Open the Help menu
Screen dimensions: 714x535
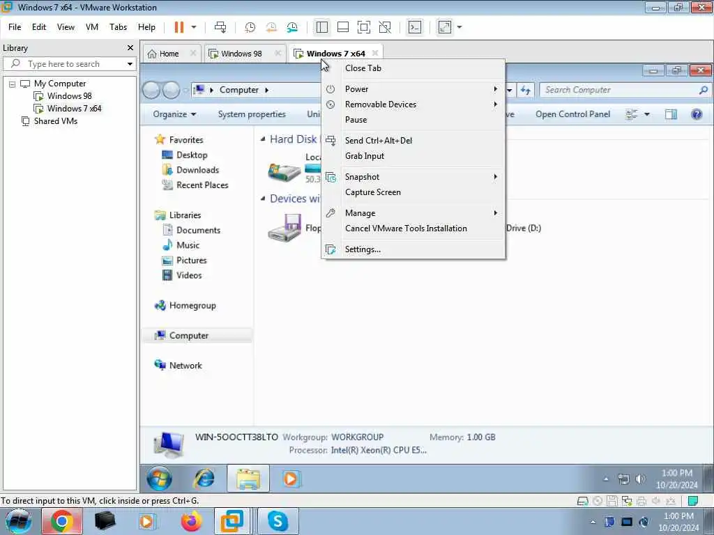pyautogui.click(x=146, y=27)
